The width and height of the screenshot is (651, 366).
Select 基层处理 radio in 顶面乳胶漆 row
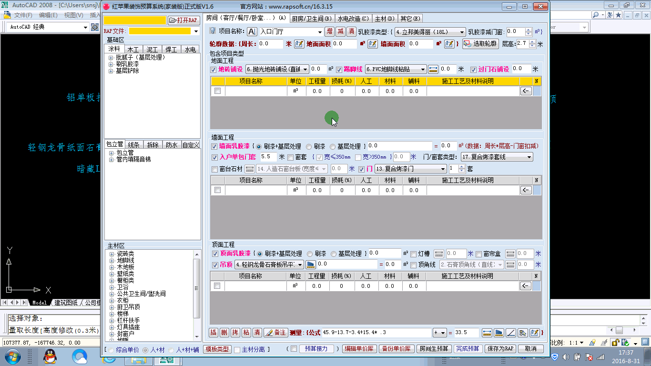point(334,254)
